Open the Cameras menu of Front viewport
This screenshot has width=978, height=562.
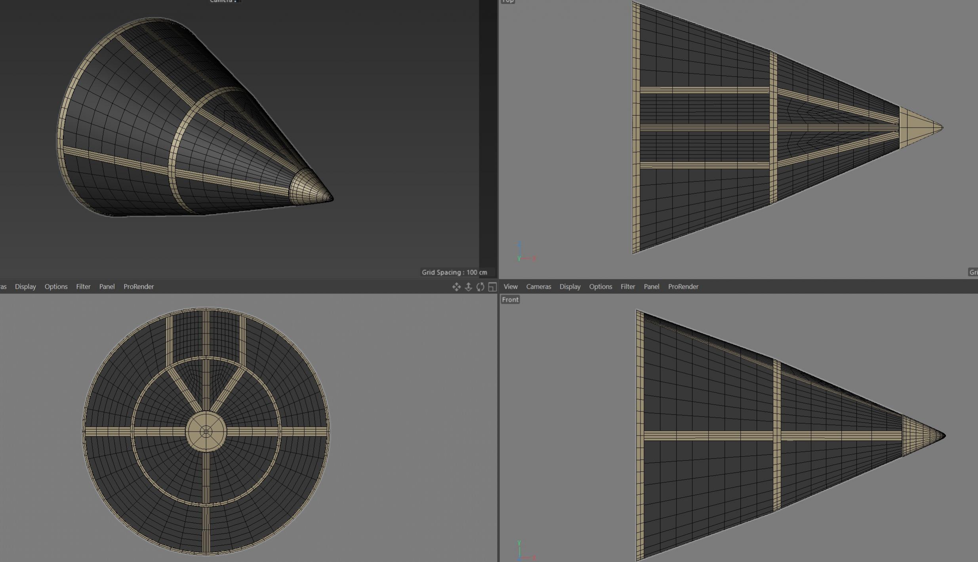pyautogui.click(x=538, y=286)
